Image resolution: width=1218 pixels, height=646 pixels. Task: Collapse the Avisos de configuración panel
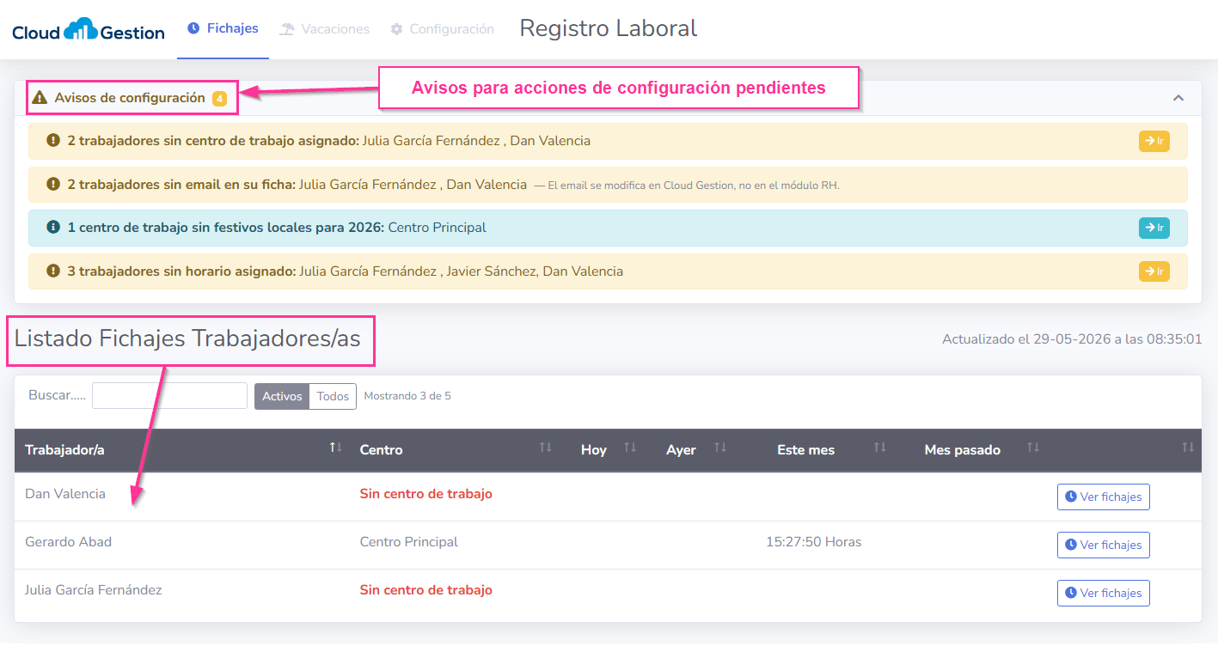coord(1178,98)
